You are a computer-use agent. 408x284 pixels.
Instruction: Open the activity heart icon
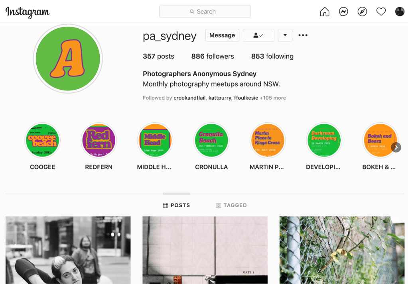[381, 12]
